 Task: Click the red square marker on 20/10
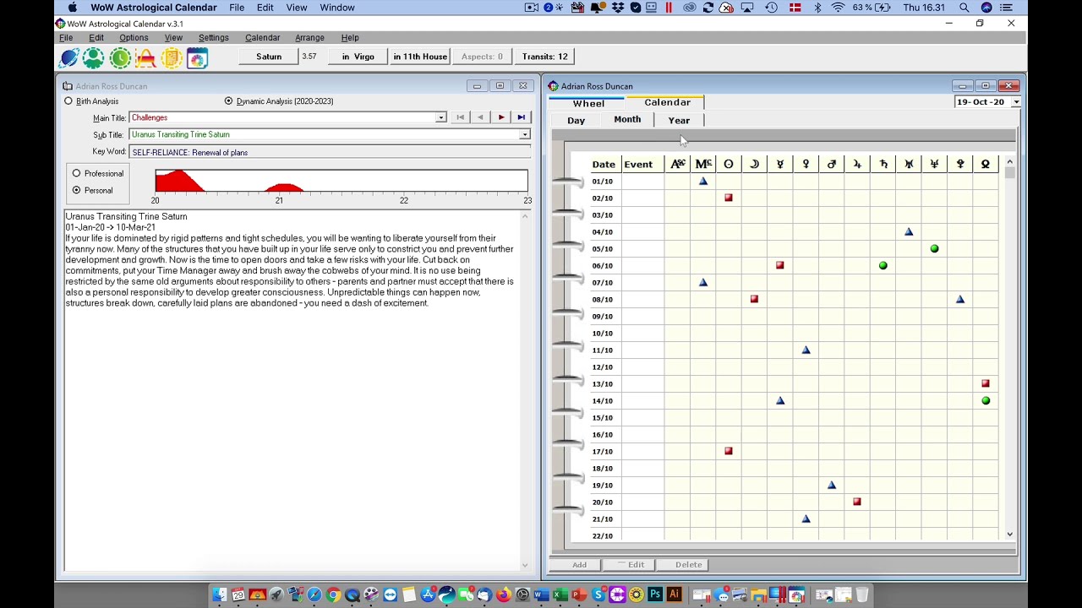pos(857,502)
